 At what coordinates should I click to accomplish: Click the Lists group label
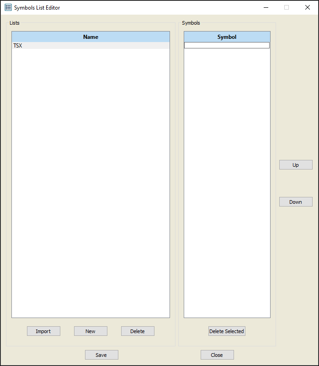(x=15, y=23)
